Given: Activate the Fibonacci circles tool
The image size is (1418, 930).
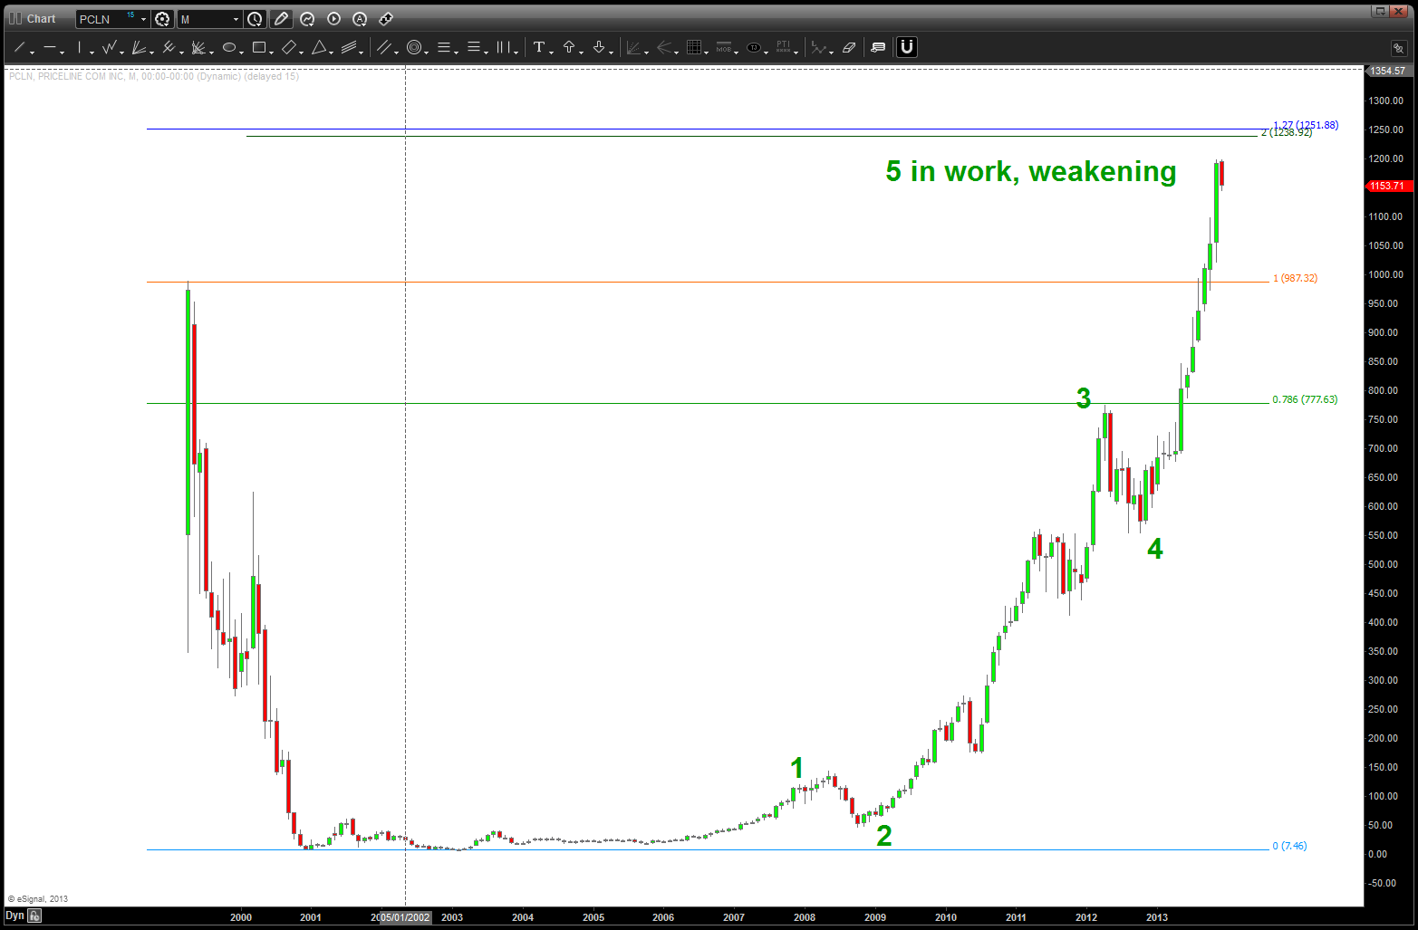Looking at the screenshot, I should click(414, 47).
